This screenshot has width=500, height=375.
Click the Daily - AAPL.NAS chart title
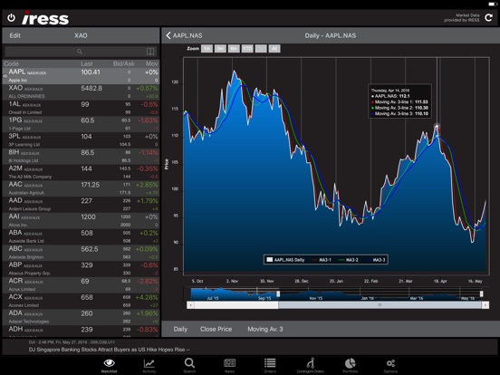331,35
